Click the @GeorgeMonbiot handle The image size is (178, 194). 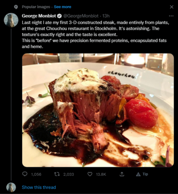point(81,16)
